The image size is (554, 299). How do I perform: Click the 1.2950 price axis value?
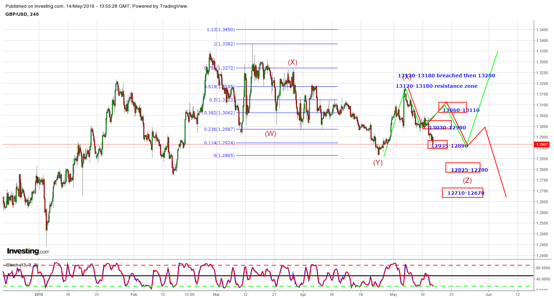tap(542, 137)
